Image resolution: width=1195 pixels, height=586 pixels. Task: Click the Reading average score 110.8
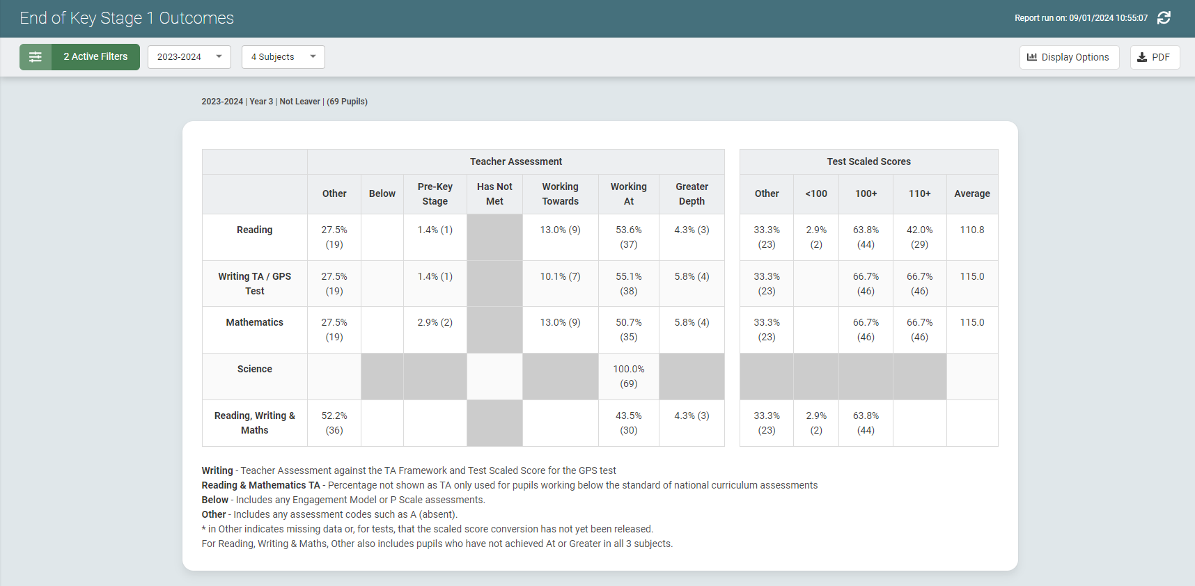(x=971, y=230)
